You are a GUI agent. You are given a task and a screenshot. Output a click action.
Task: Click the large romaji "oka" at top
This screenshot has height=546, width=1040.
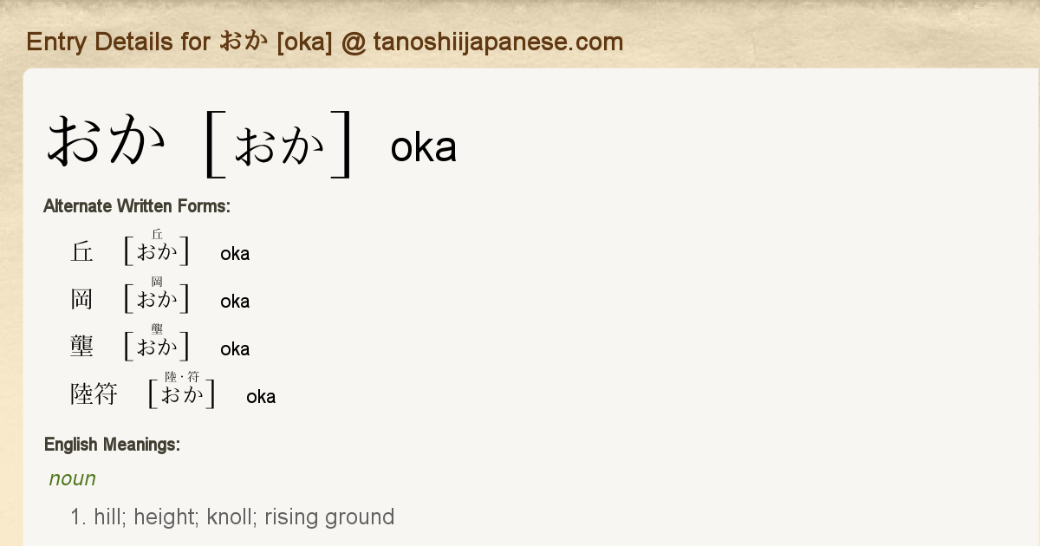[423, 148]
